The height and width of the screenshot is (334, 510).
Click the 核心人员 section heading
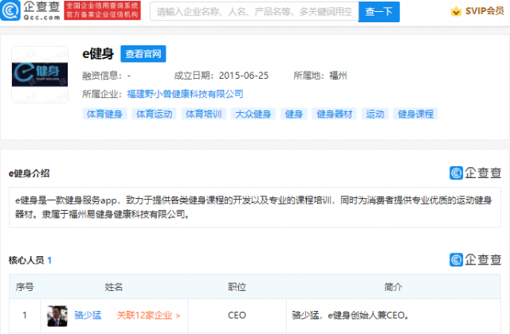(26, 260)
